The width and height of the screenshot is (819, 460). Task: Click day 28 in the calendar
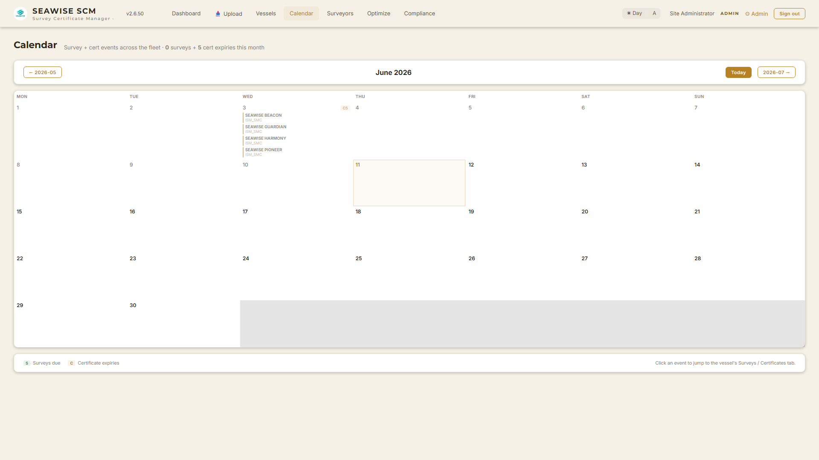coord(748,277)
